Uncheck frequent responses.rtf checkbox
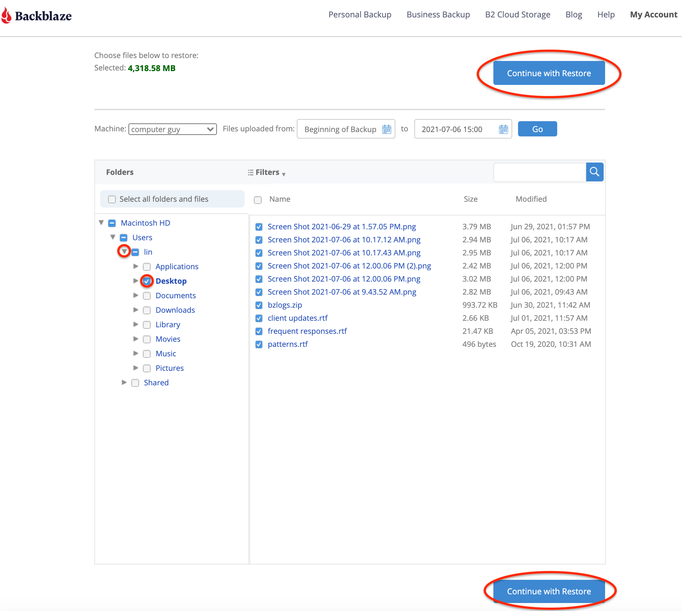The image size is (682, 611). pos(259,331)
